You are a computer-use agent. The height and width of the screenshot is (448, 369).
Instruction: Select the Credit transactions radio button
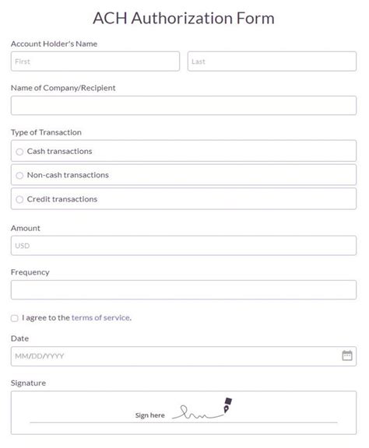(x=19, y=199)
